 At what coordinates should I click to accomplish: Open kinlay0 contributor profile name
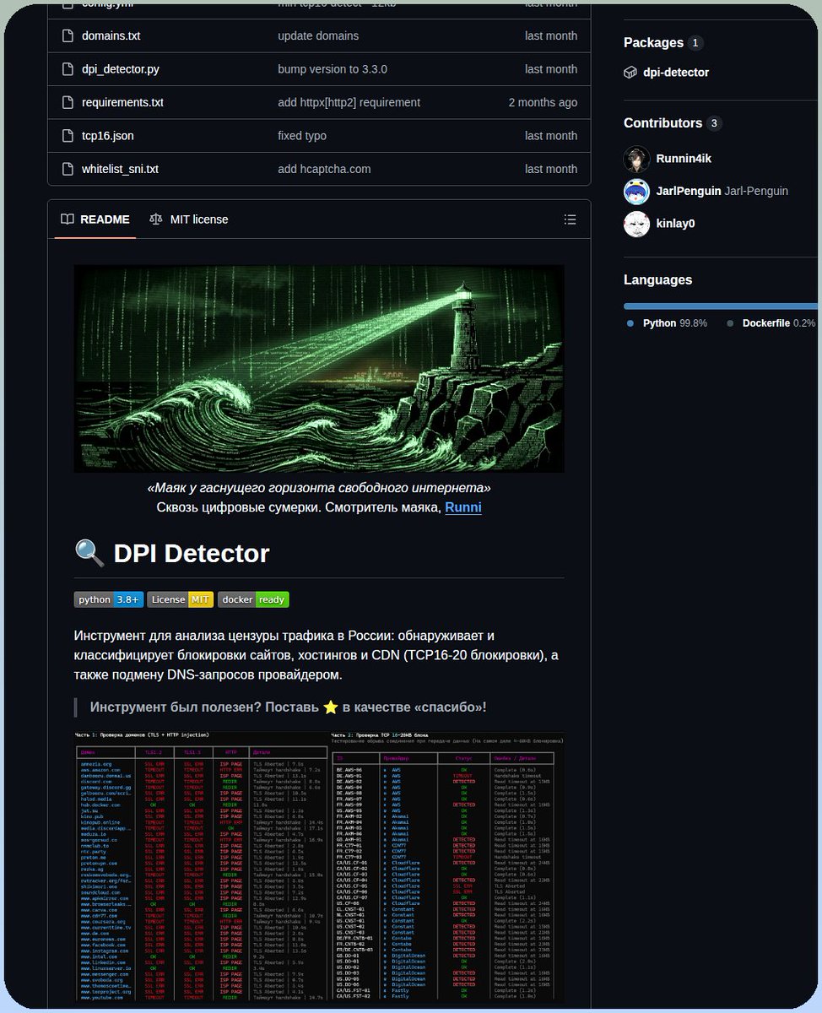[x=676, y=224]
